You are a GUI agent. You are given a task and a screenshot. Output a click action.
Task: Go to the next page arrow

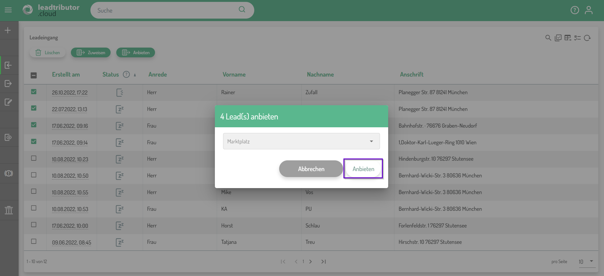pyautogui.click(x=311, y=262)
